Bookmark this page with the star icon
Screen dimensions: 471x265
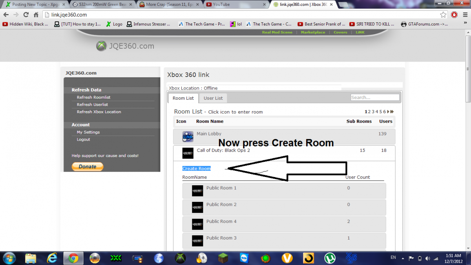tap(443, 15)
